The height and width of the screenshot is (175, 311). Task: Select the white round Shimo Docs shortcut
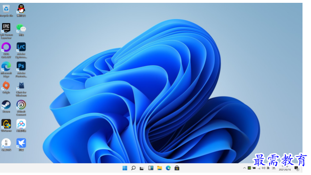click(6, 145)
